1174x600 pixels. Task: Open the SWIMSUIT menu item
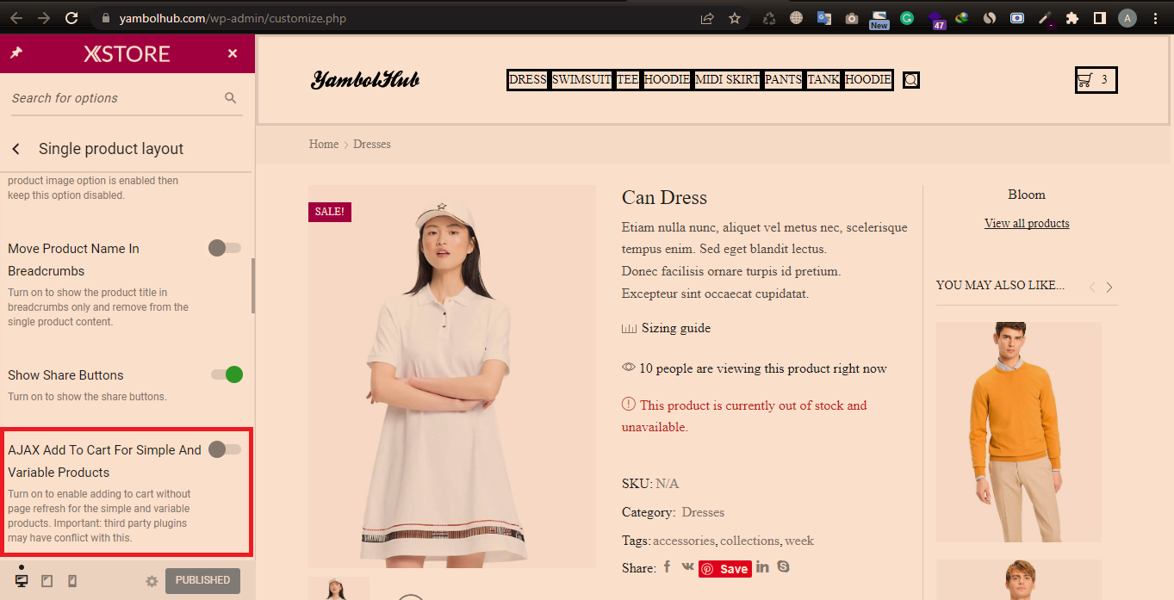click(x=581, y=80)
